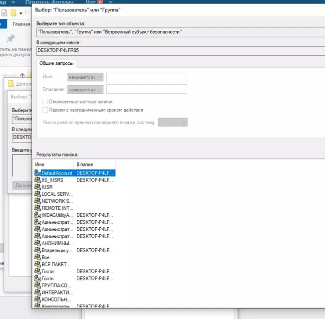Viewport: 325px width, 319px height.
Task: Select the Гости row name
Action: pos(47,272)
